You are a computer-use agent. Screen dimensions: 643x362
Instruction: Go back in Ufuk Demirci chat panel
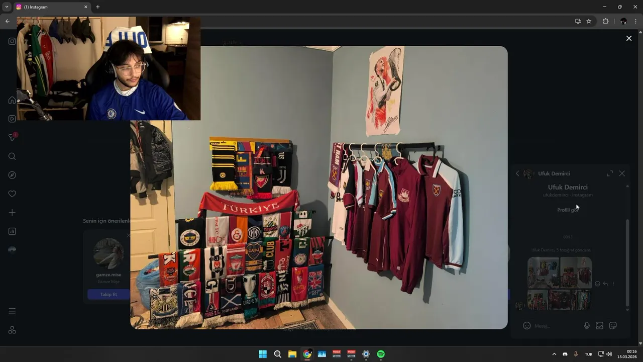(517, 173)
